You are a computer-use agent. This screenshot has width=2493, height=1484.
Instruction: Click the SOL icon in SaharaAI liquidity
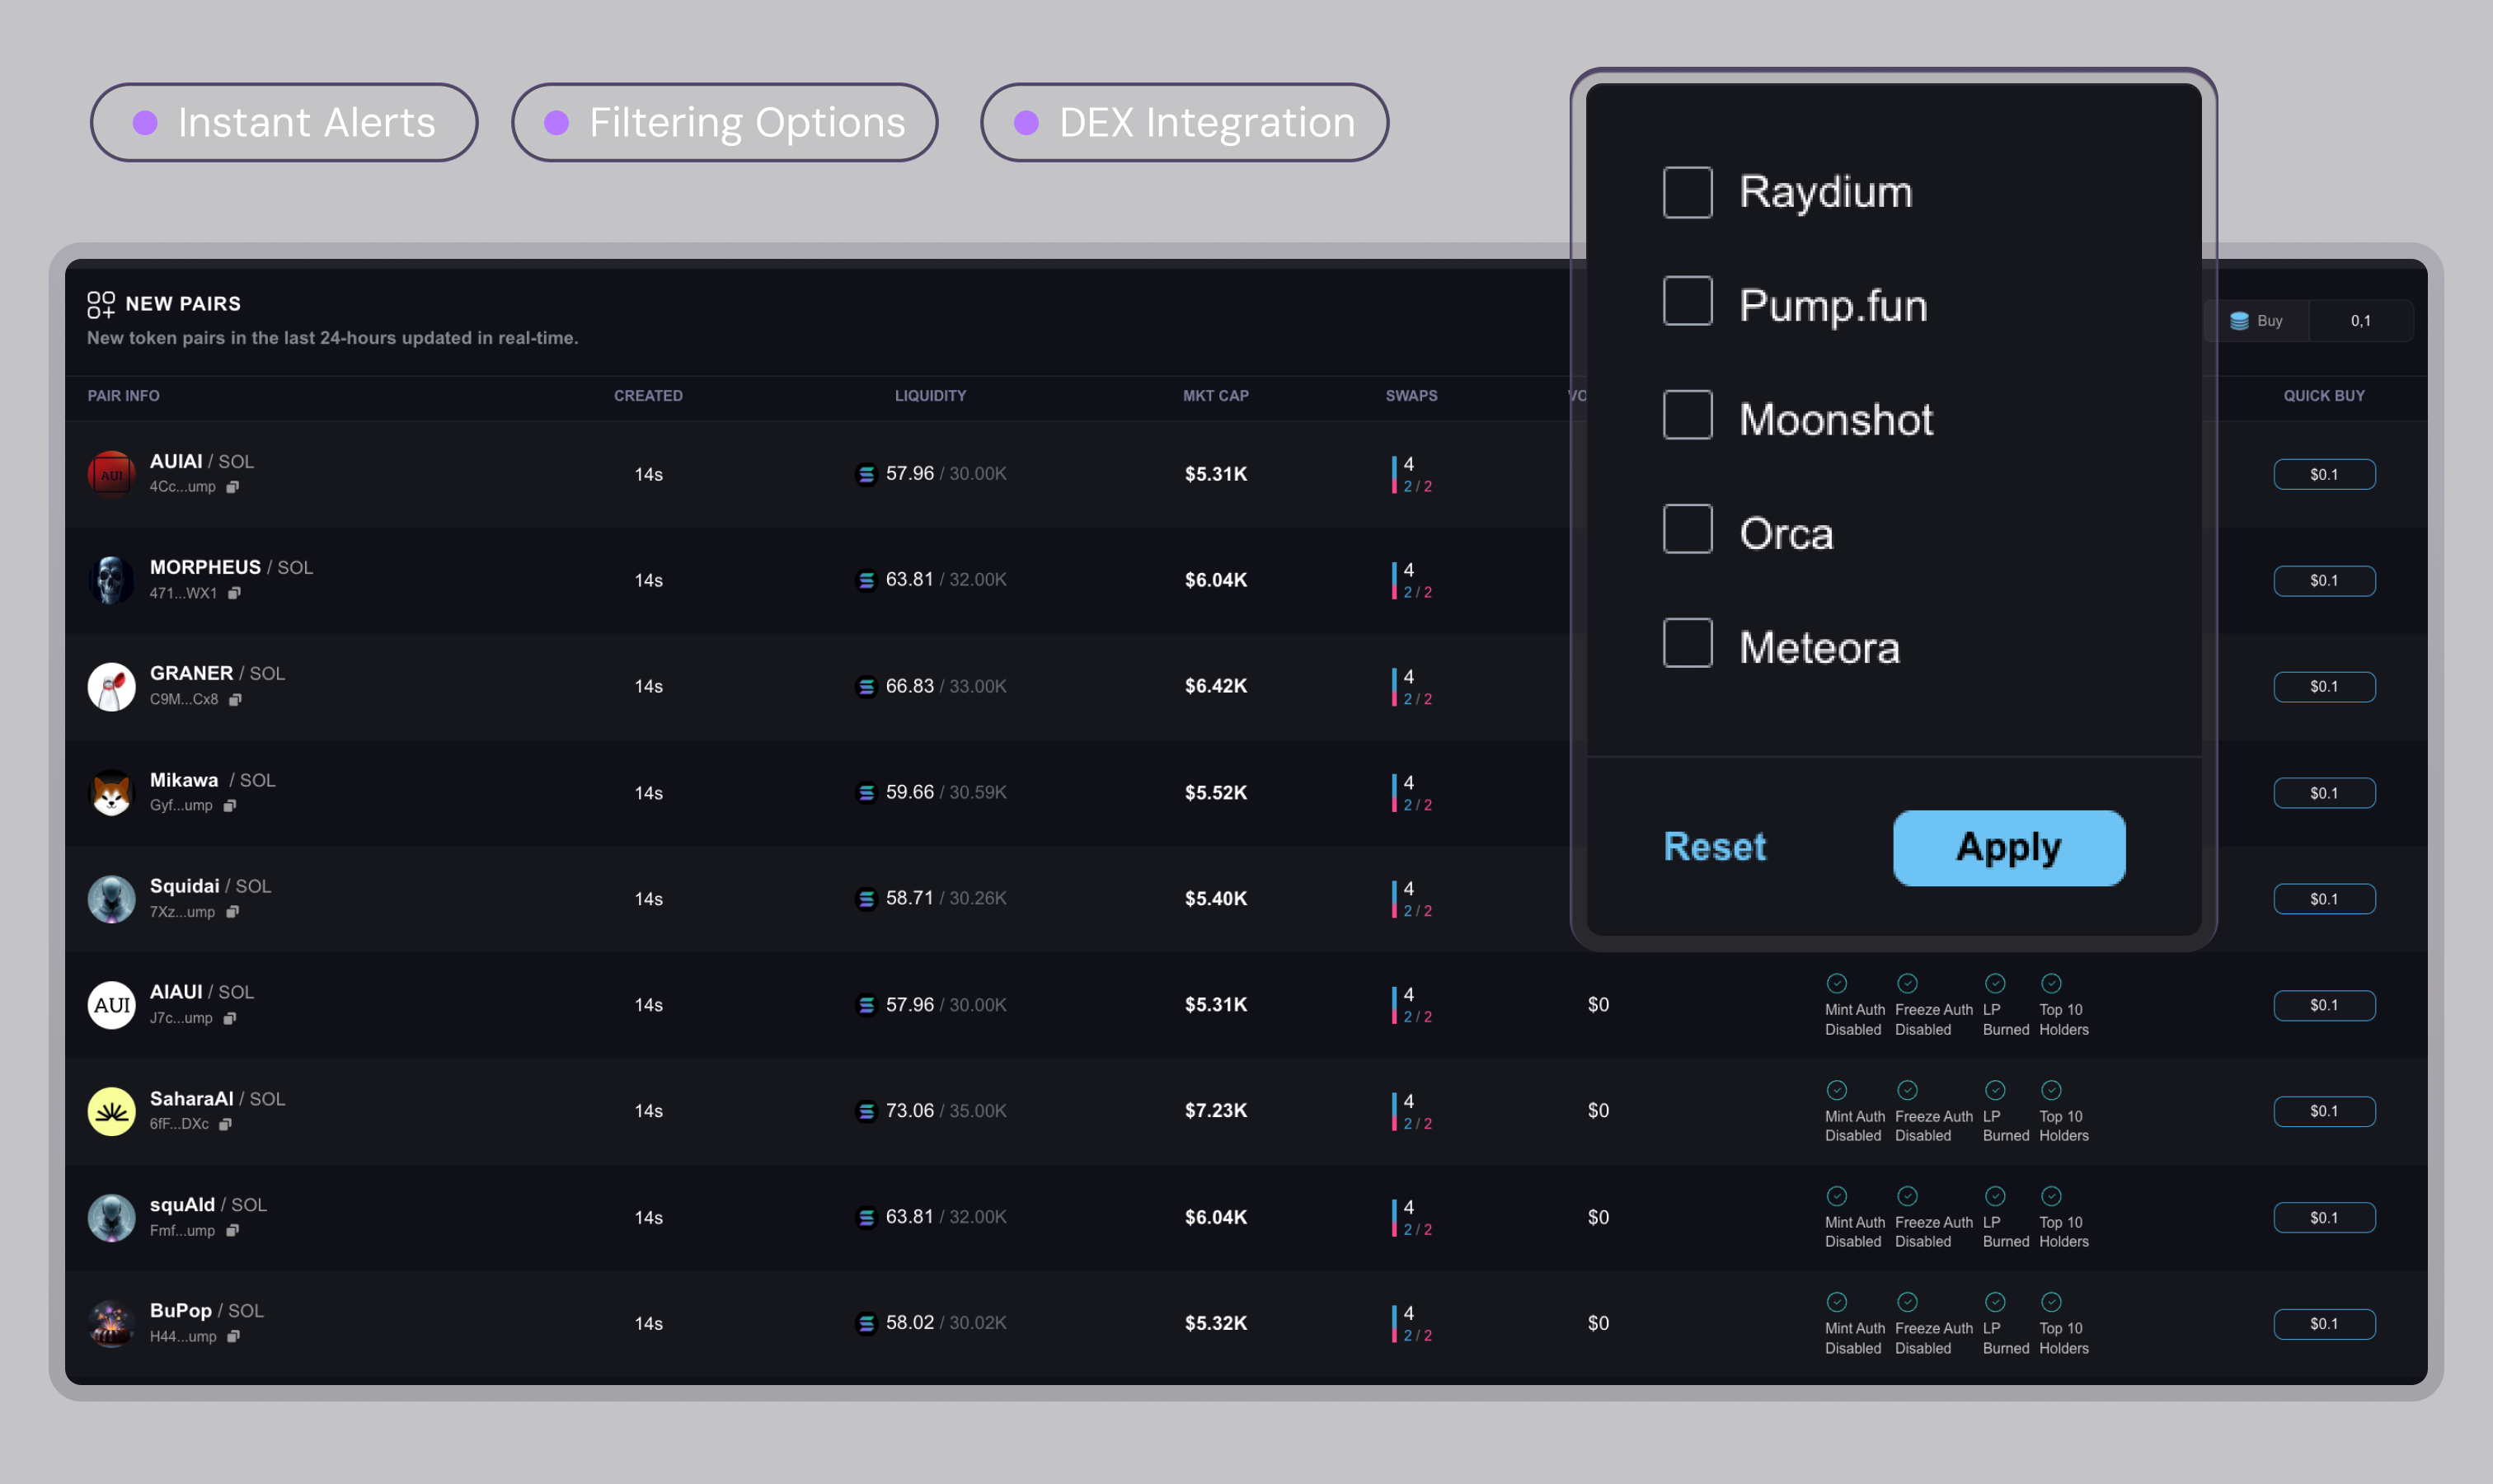tap(866, 1111)
